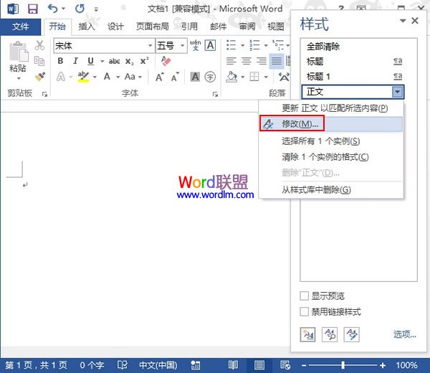
Task: Click the 文件 button
Action: 21,27
